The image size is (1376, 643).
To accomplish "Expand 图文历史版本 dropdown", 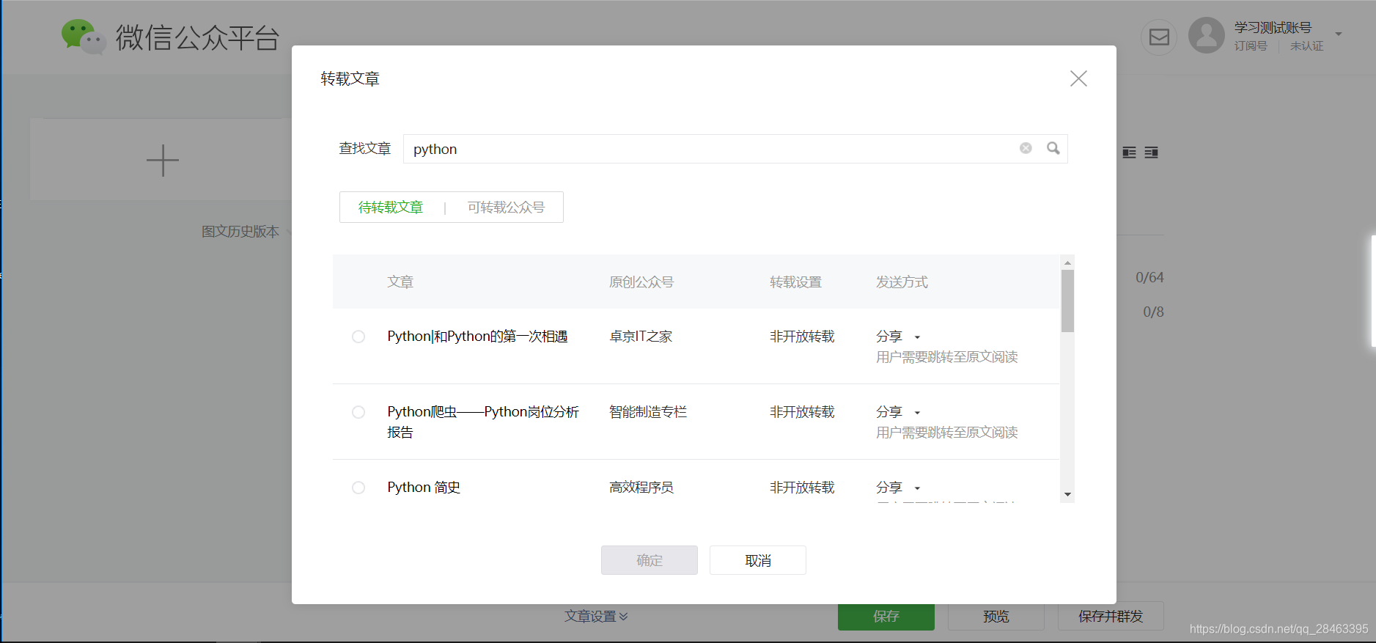I will tap(247, 232).
